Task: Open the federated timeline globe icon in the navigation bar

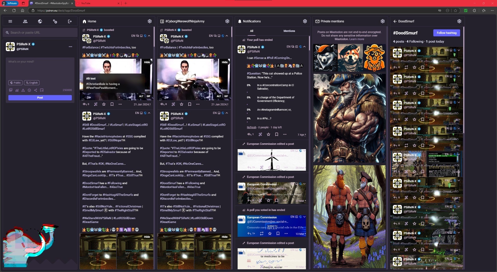Action: coord(40,21)
